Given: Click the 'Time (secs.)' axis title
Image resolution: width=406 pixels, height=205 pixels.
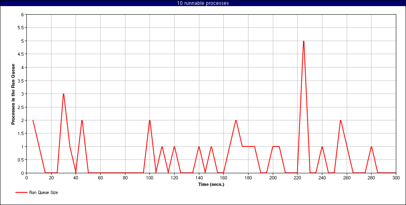Looking at the screenshot, I should pos(211,185).
